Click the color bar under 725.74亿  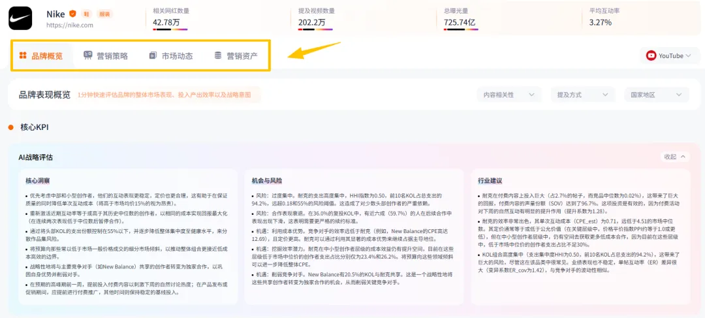point(461,29)
